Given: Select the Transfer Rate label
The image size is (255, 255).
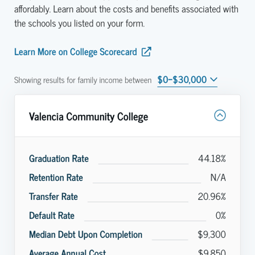Looking at the screenshot, I should [x=53, y=197].
